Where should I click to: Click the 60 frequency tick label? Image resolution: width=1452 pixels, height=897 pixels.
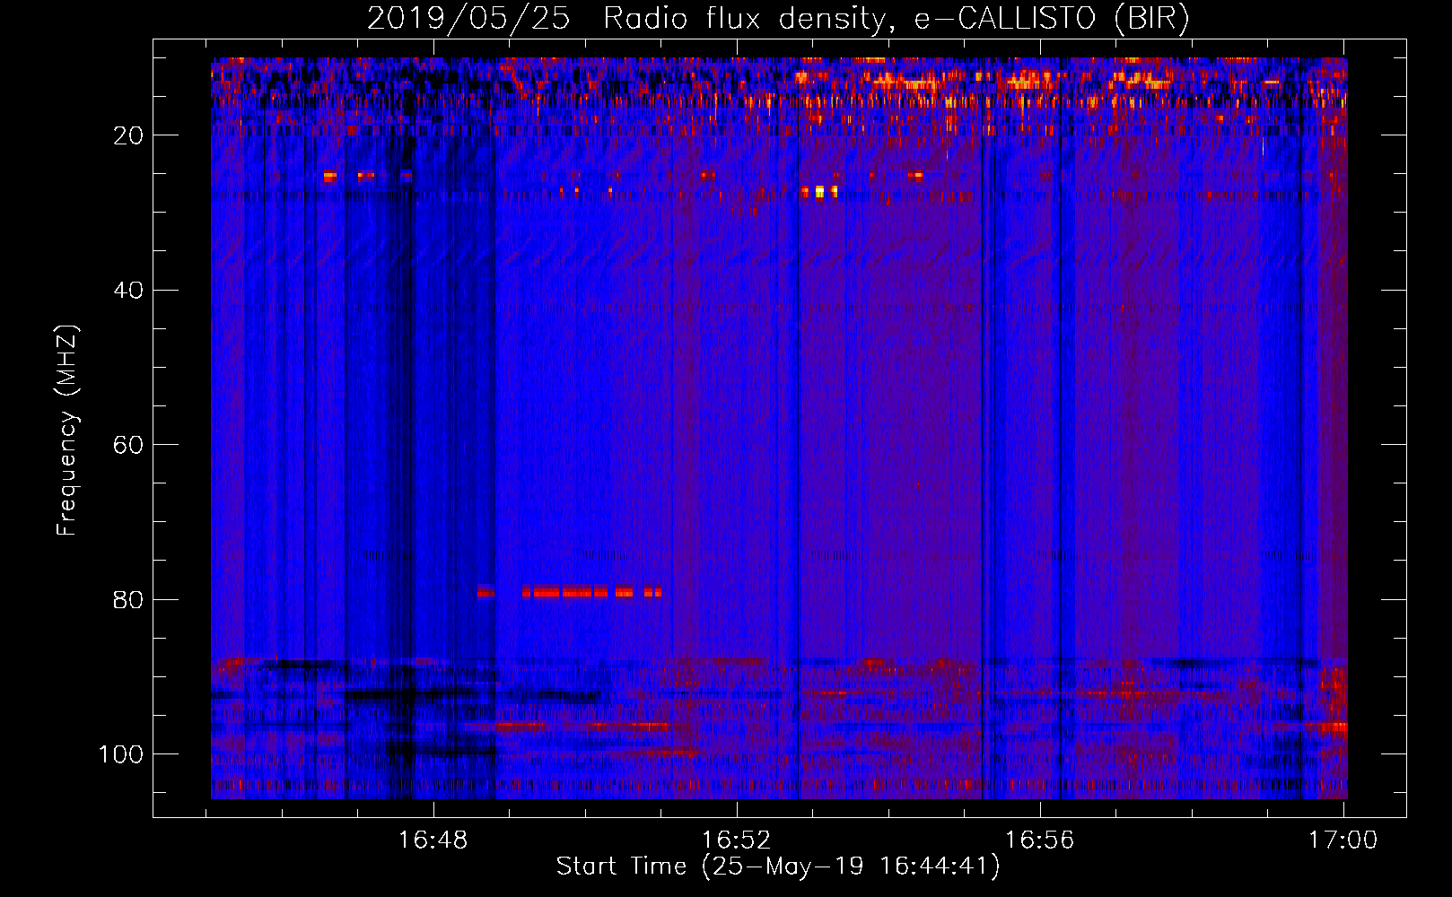point(128,445)
